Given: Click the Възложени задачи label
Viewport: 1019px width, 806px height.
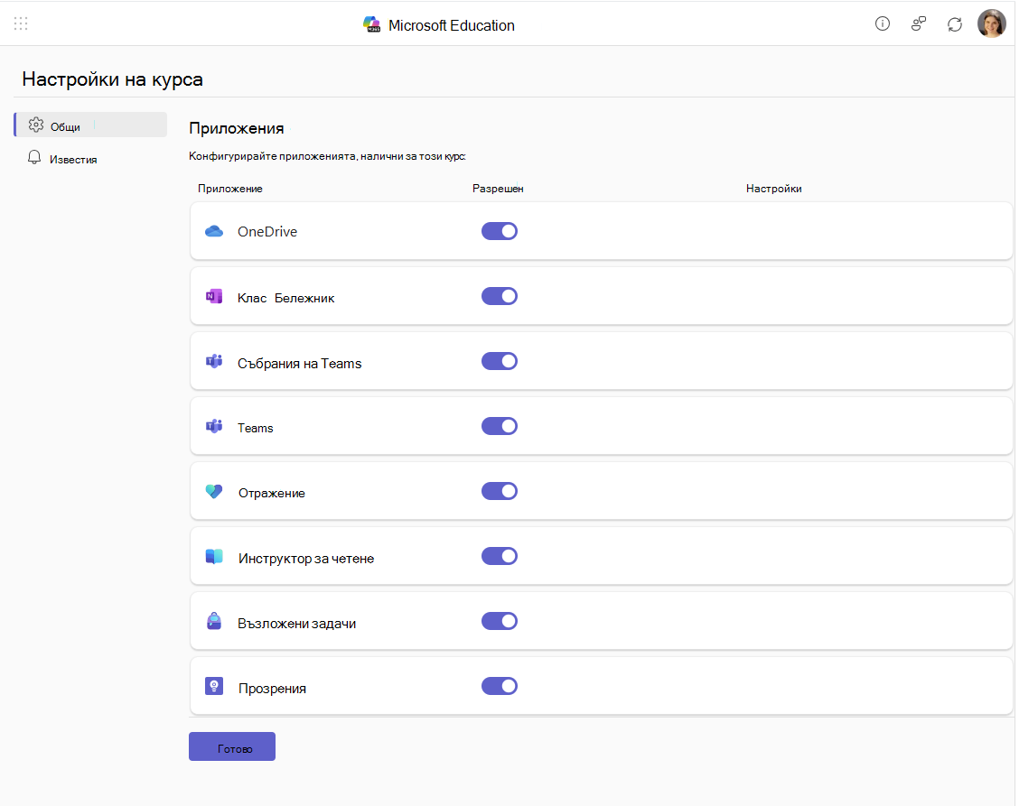Looking at the screenshot, I should tap(297, 624).
